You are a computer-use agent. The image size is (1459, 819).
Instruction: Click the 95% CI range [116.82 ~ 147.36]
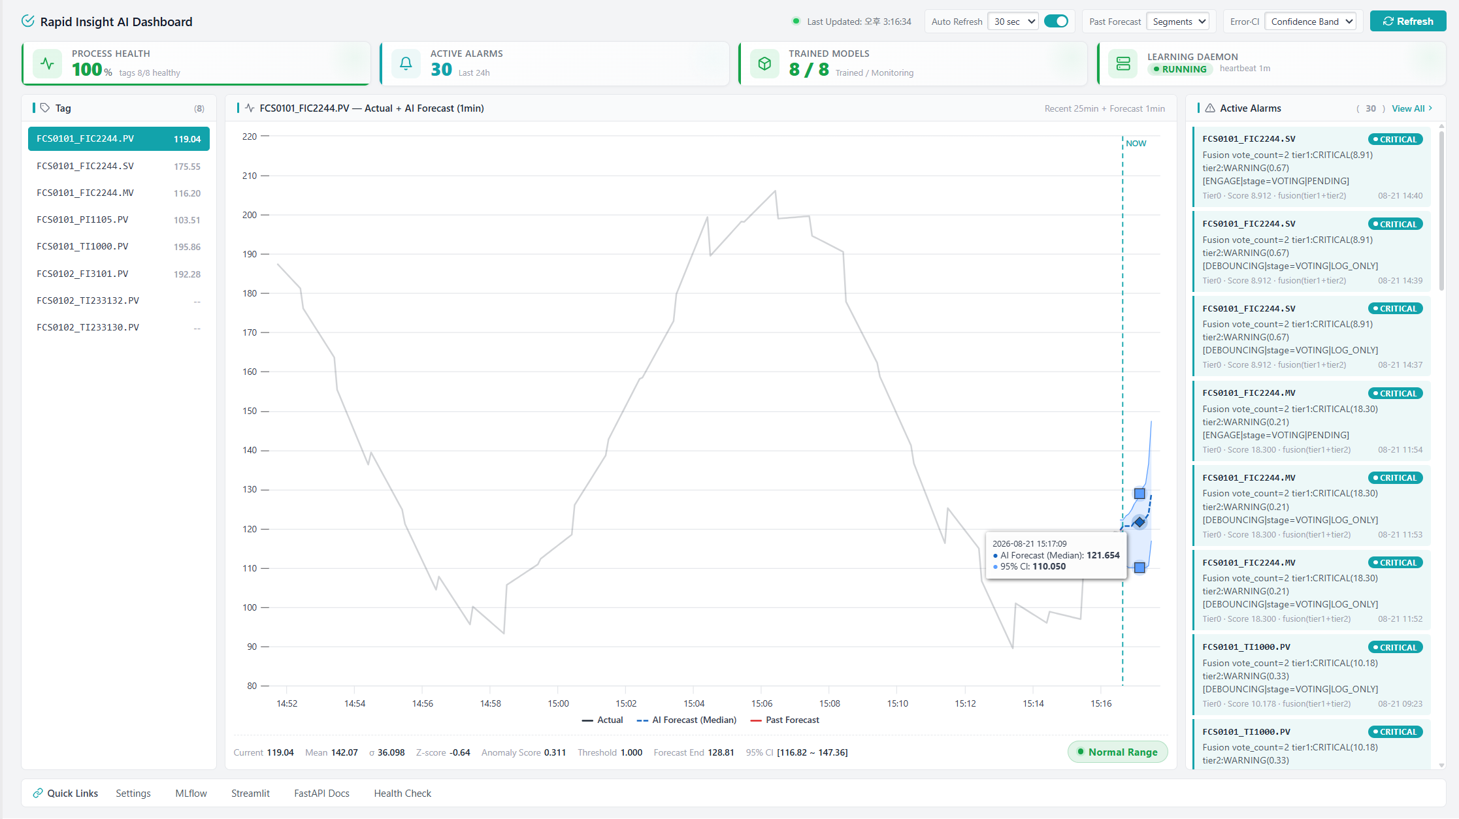click(x=812, y=752)
